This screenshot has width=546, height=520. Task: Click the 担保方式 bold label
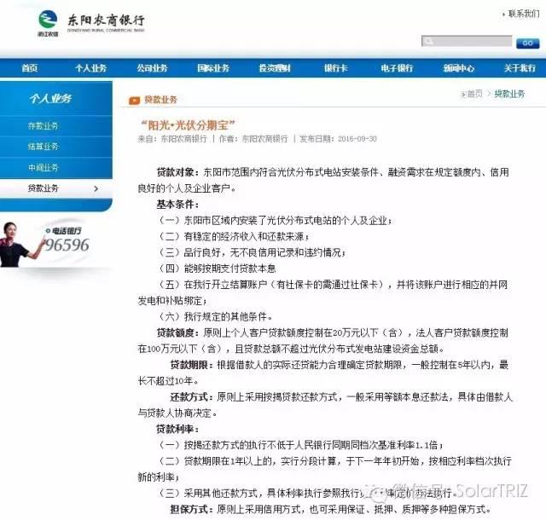[191, 510]
